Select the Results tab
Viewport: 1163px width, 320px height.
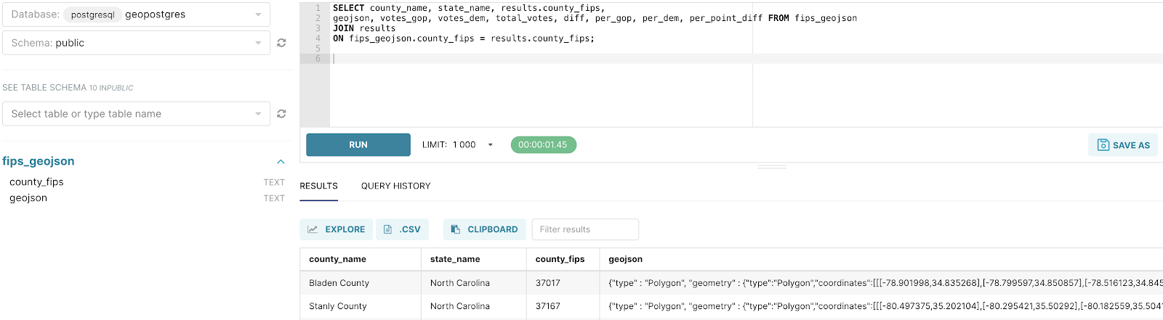point(318,186)
